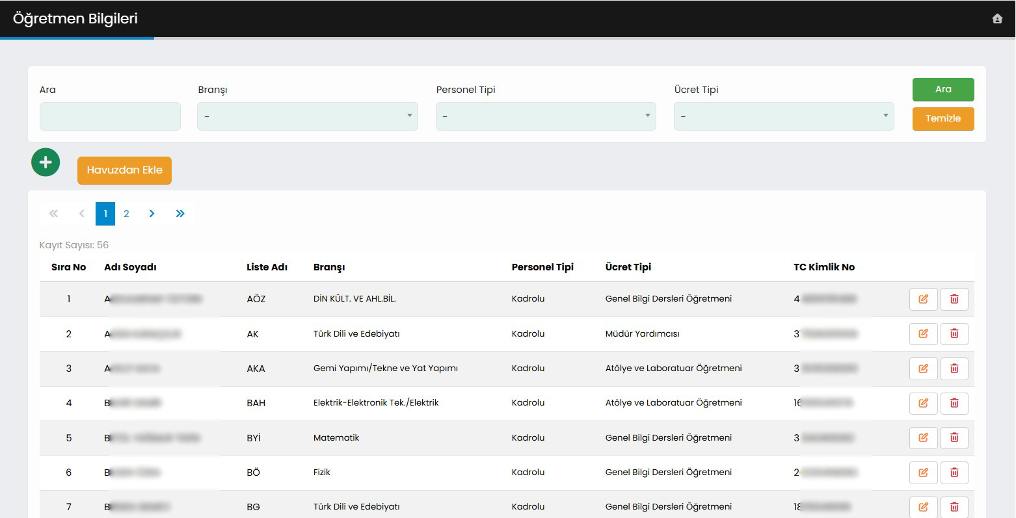This screenshot has width=1016, height=518.
Task: Click the Personel Tipi column header
Action: coord(542,267)
